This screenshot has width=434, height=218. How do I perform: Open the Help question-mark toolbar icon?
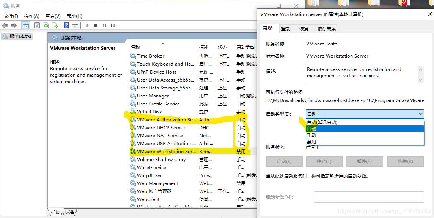pos(66,25)
